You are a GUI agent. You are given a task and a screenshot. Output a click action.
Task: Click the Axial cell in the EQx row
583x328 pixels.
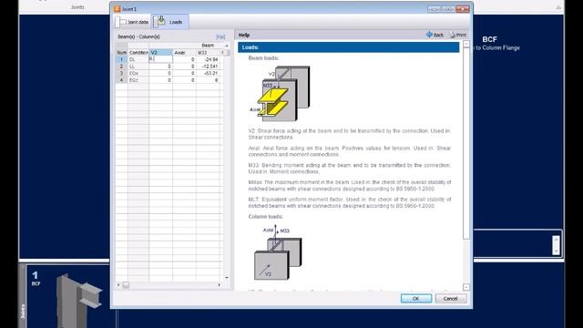point(184,73)
